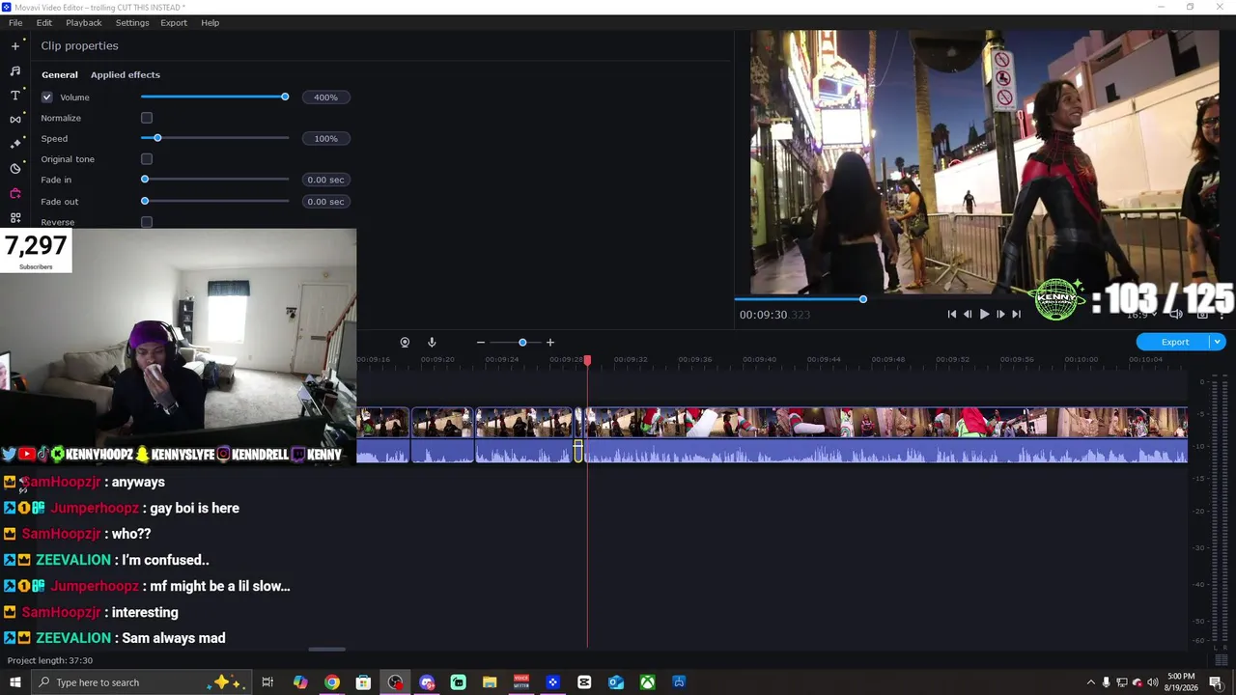Open the Playback menu

click(84, 22)
